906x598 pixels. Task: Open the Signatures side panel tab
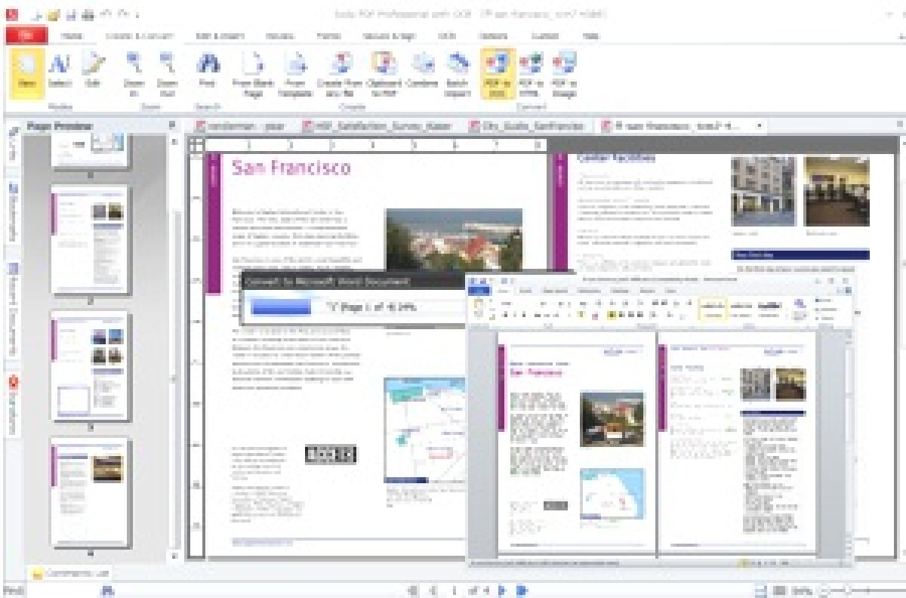tap(13, 405)
